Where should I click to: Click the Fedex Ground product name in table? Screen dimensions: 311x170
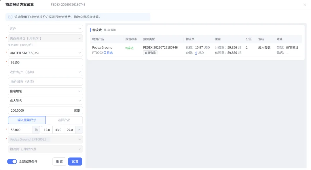click(102, 47)
